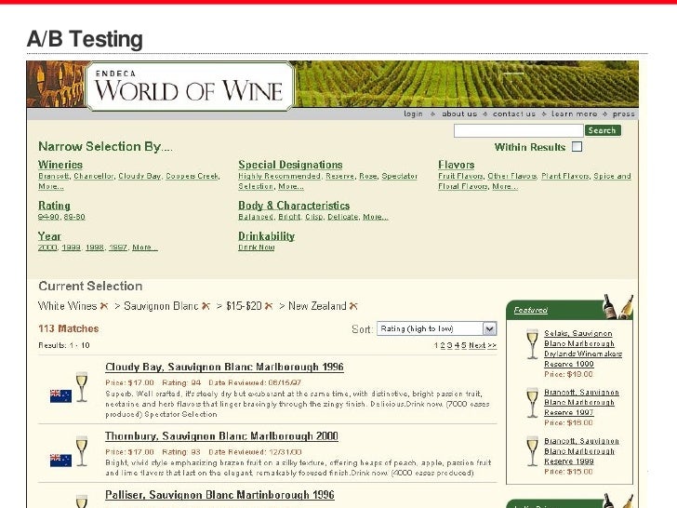
Task: Click wine glass next to Selaks featured wine
Action: click(x=532, y=344)
